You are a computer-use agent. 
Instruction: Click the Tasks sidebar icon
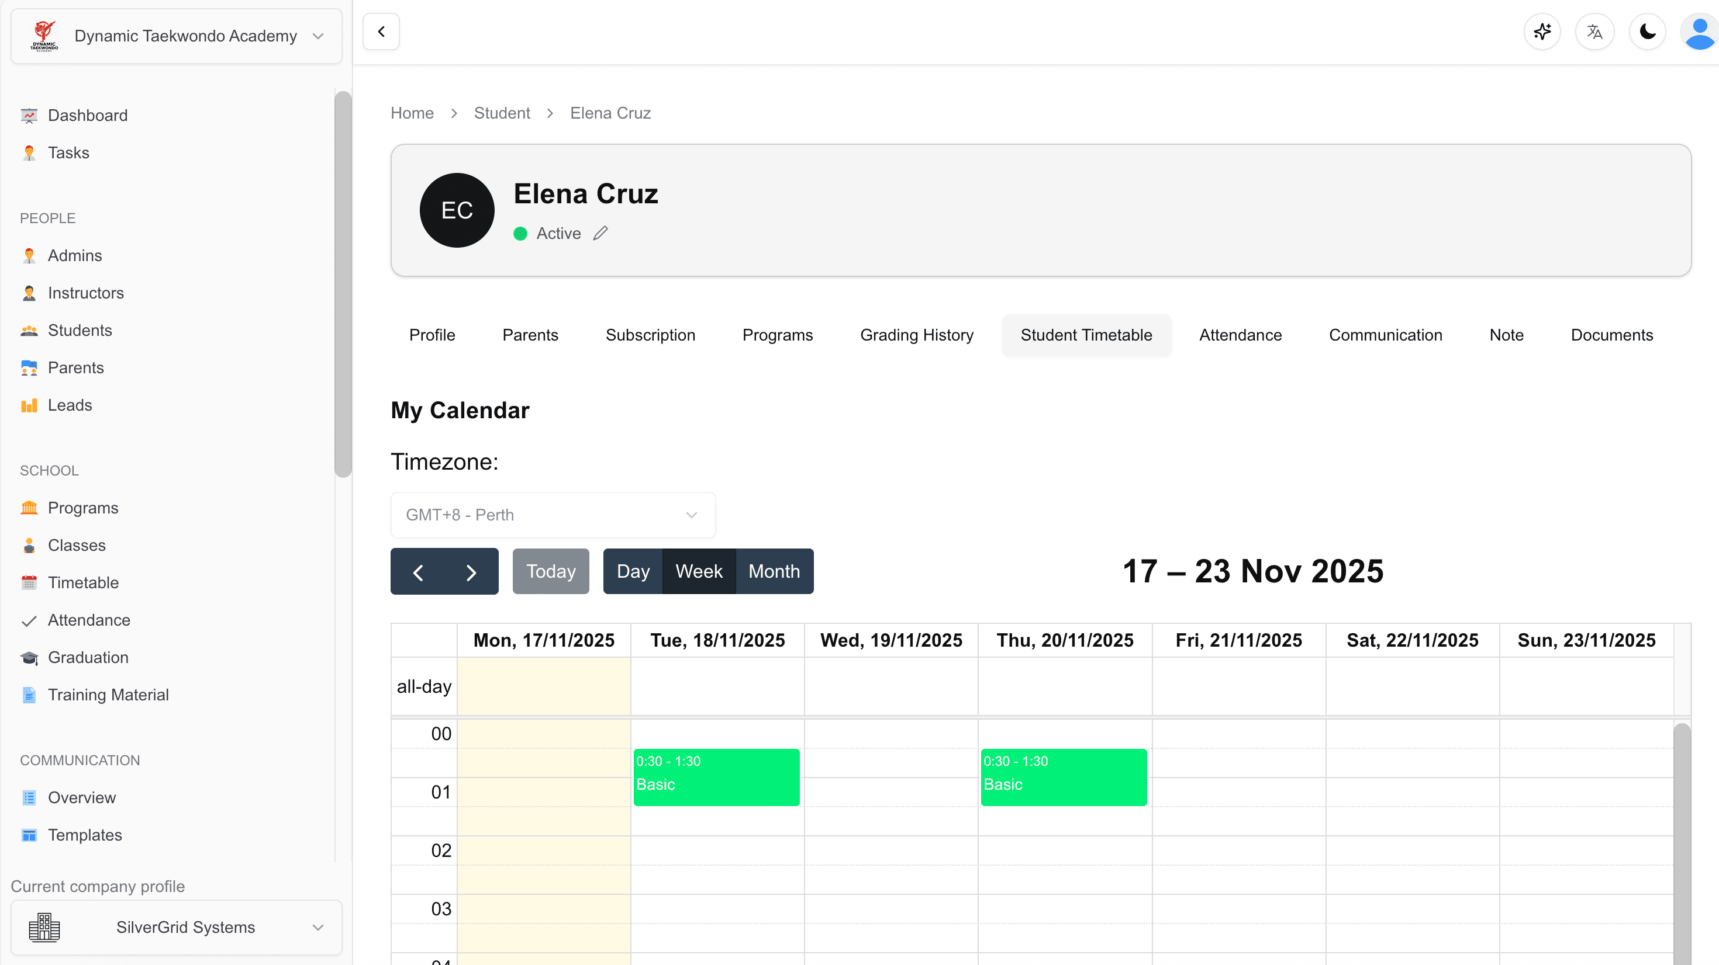click(29, 154)
